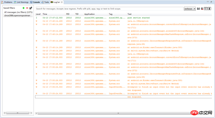Click timestamp 04-10 17:55:24.933
This screenshot has height=118, width=215.
[52, 94]
